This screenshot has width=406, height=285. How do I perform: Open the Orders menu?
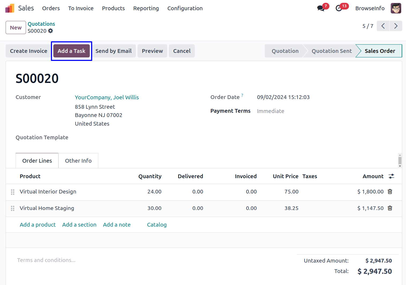click(51, 8)
